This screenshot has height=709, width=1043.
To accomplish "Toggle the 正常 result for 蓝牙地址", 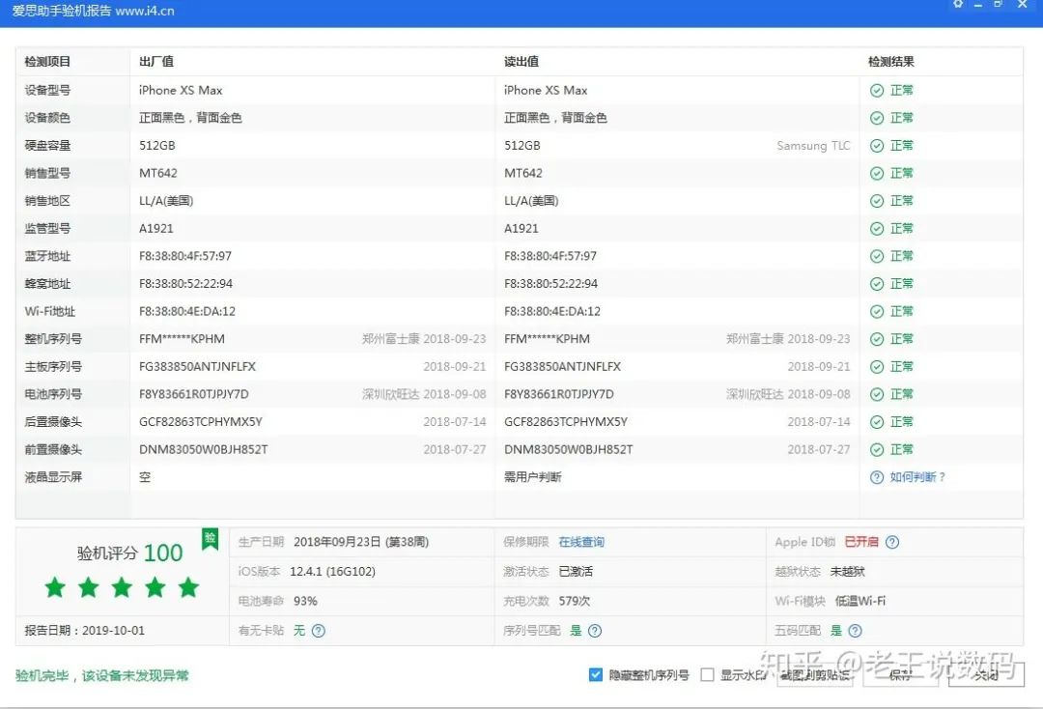I will [875, 256].
